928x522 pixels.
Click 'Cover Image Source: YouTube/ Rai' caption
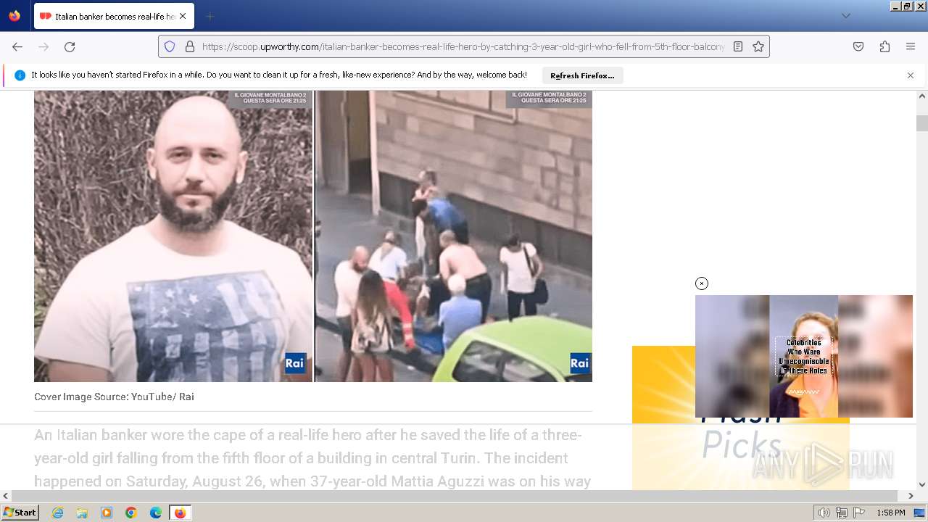pyautogui.click(x=114, y=397)
